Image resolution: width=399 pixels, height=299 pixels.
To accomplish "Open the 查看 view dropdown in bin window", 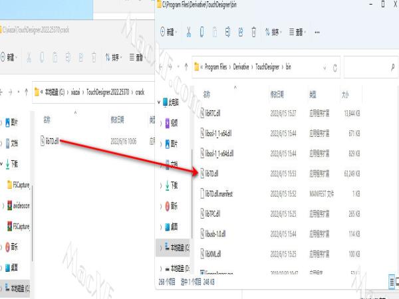I will [297, 32].
